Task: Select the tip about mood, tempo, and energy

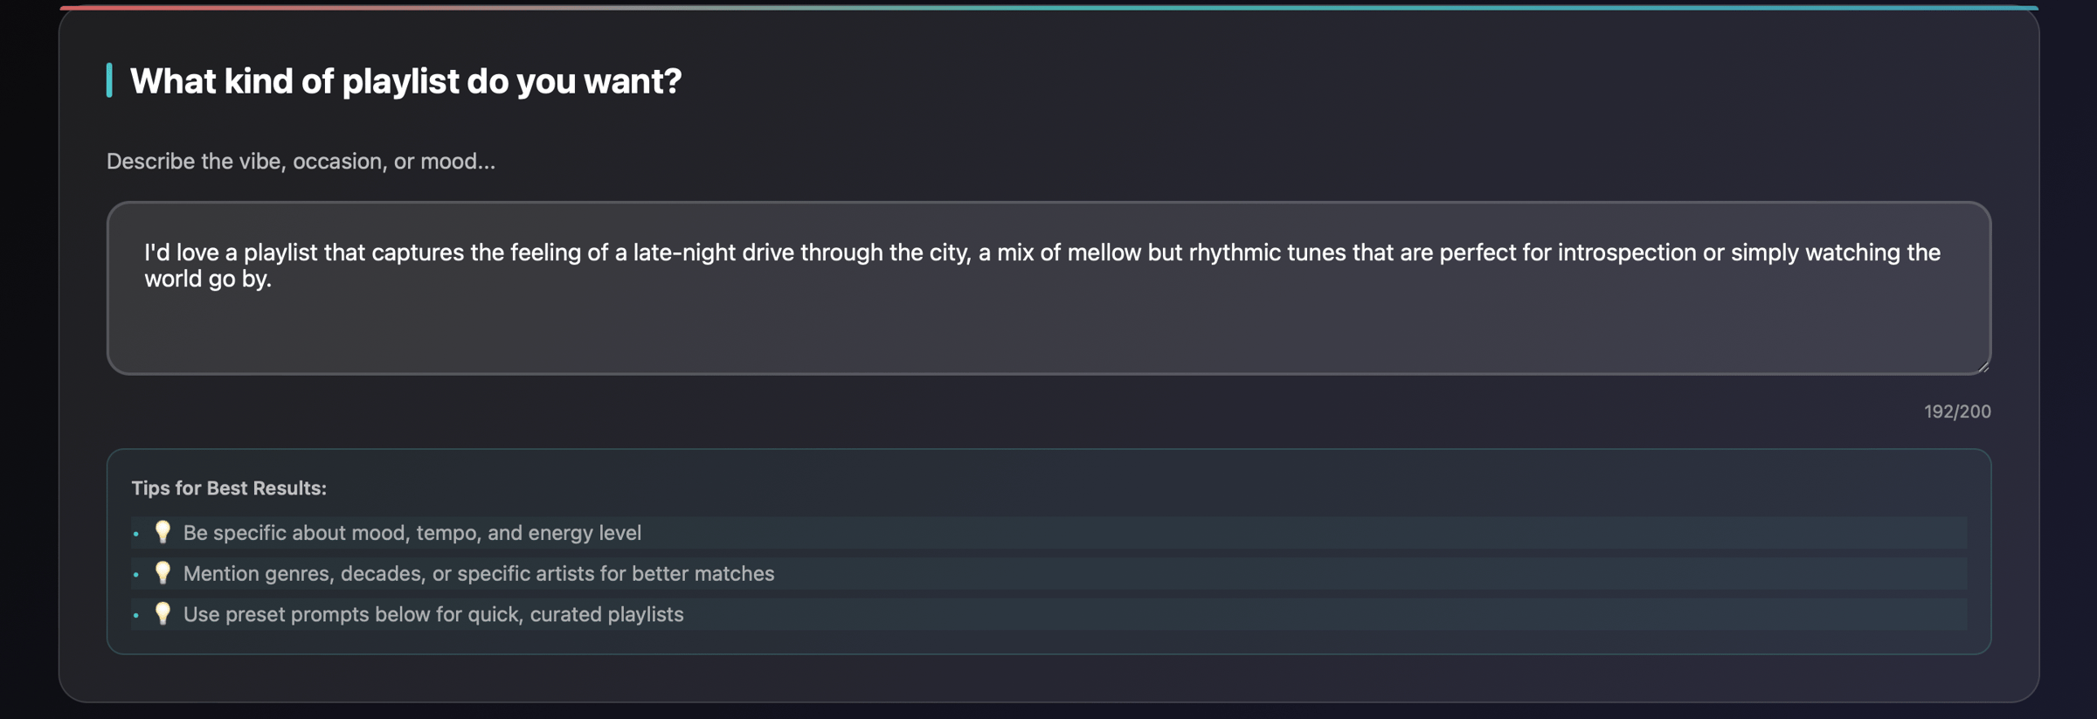Action: pos(412,532)
